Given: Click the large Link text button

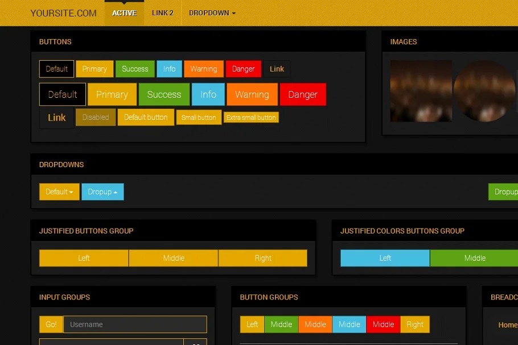Looking at the screenshot, I should (x=56, y=118).
